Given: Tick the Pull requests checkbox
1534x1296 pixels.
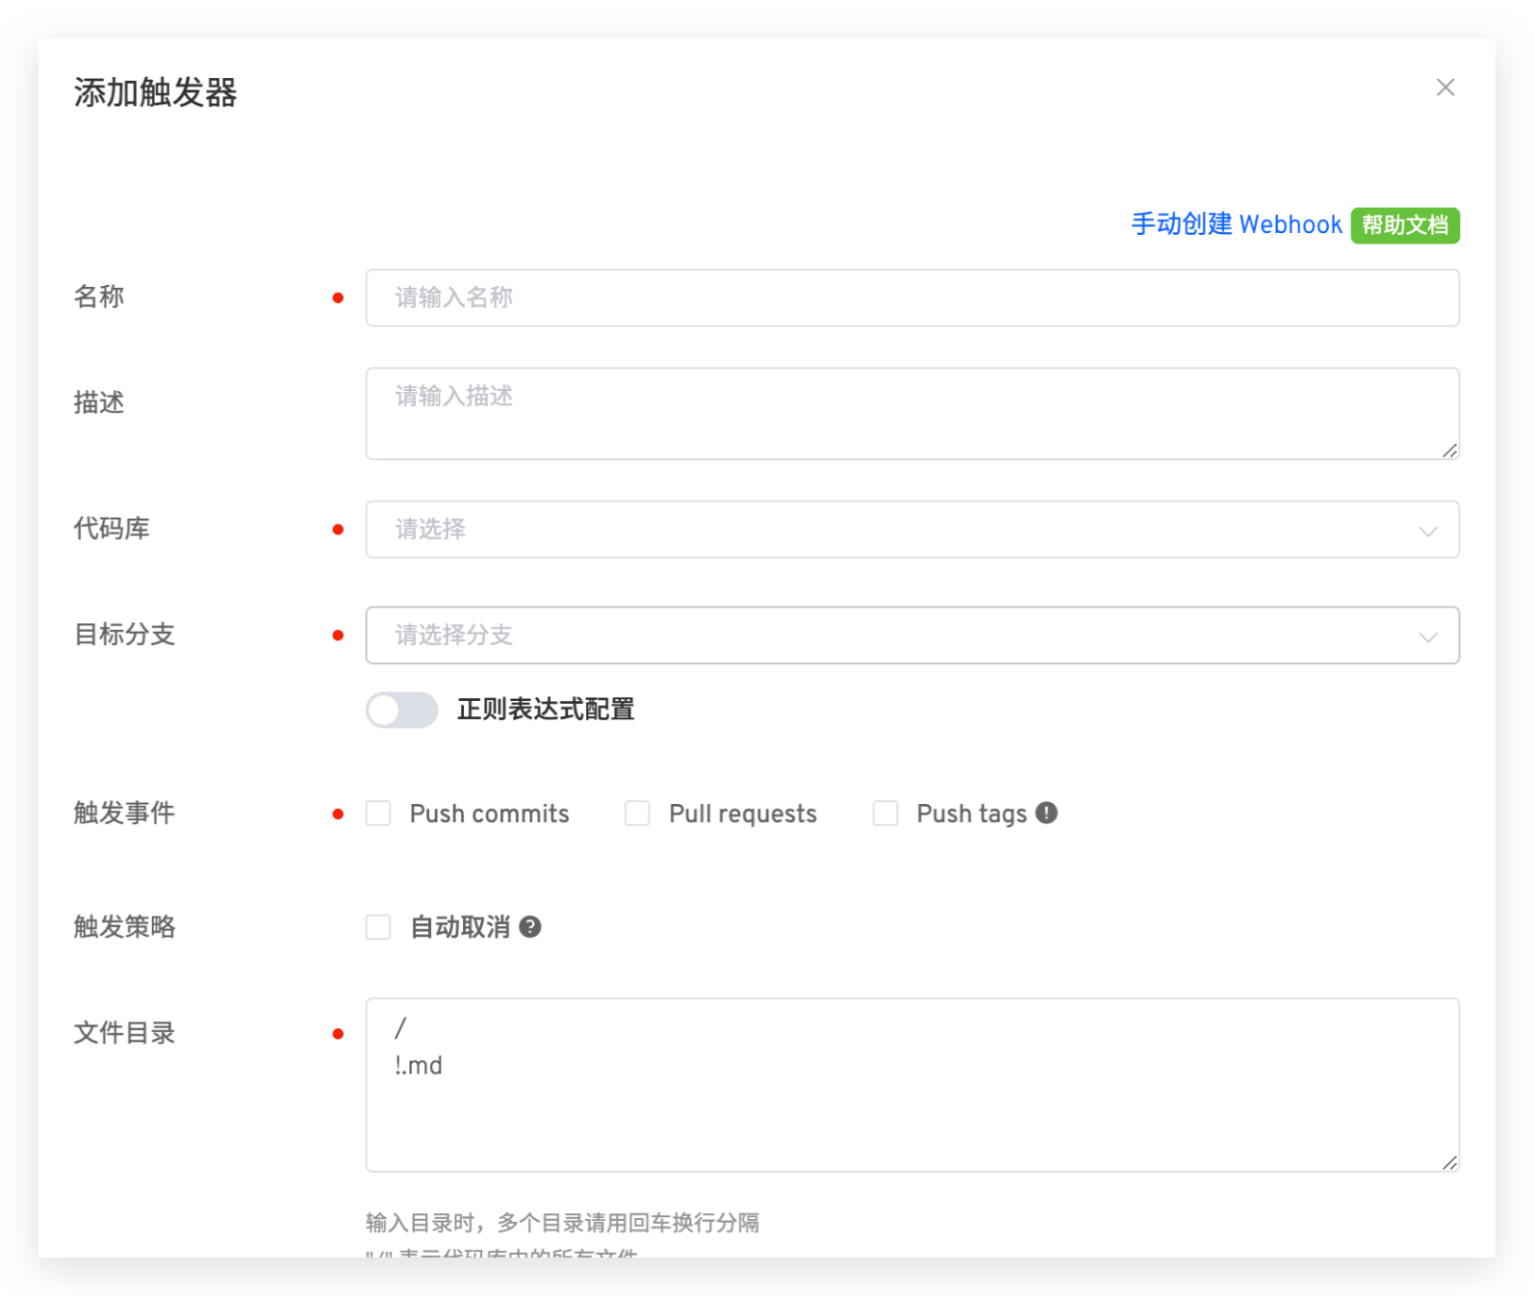Looking at the screenshot, I should pos(637,814).
